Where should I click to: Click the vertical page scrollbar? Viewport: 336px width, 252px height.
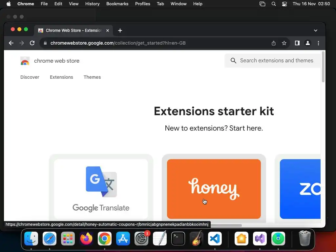(x=323, y=67)
